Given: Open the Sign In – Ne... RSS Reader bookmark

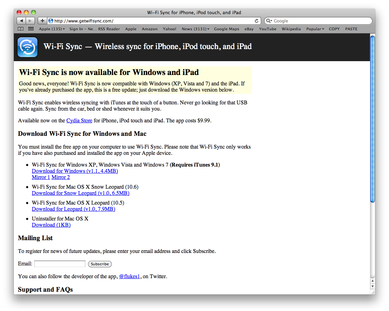Looking at the screenshot, I should [94, 29].
